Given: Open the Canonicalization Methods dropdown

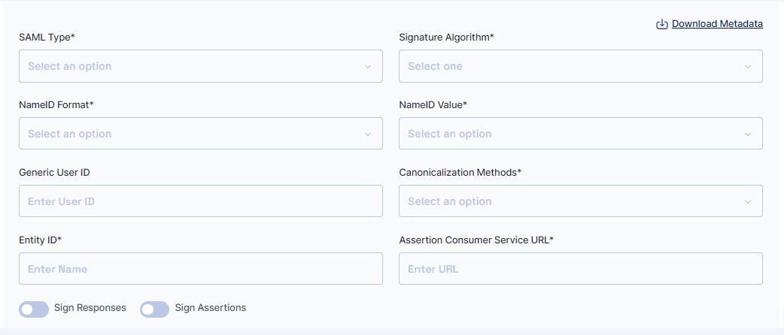Looking at the screenshot, I should pos(581,201).
